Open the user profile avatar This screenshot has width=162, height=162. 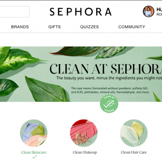148,12
